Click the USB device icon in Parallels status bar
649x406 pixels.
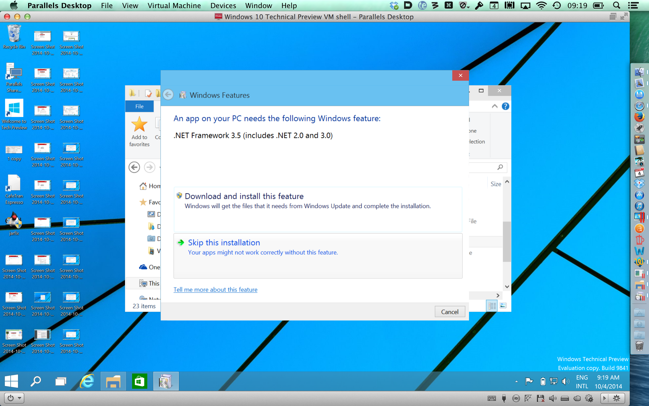pos(504,398)
